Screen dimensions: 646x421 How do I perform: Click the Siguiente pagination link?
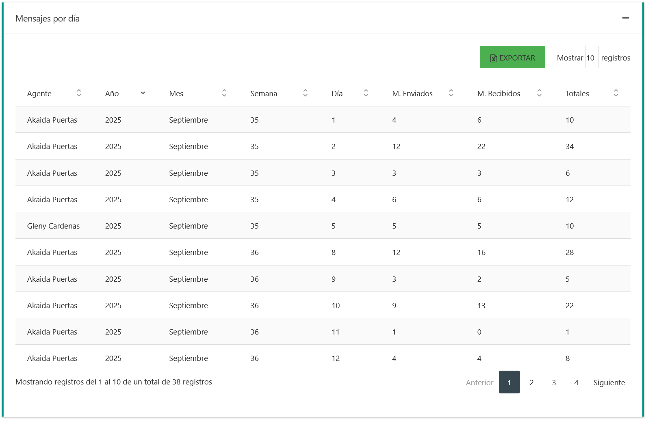(609, 382)
